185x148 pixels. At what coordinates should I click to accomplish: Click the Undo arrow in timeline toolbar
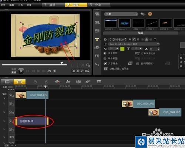pos(35,82)
